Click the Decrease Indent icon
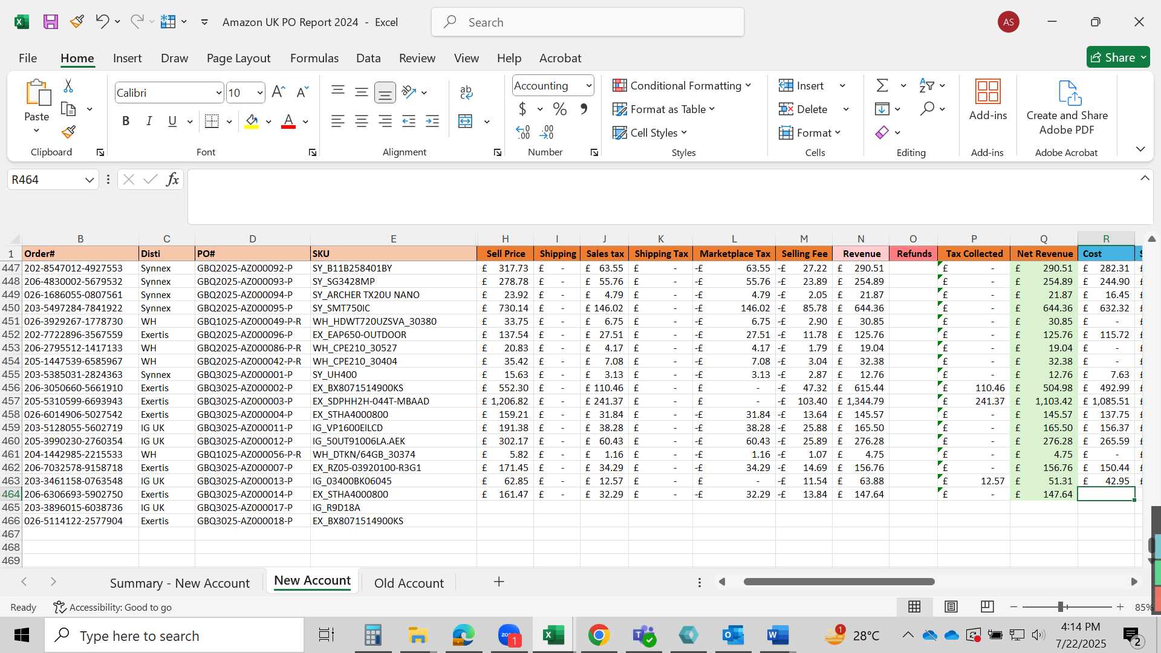The image size is (1161, 653). (x=409, y=122)
